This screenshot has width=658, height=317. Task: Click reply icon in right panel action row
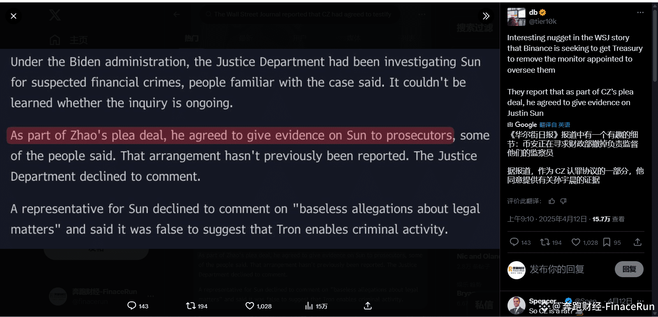click(x=514, y=242)
